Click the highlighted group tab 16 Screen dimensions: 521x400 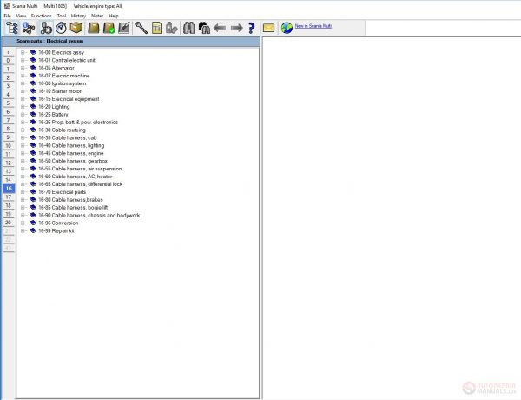[x=9, y=189]
